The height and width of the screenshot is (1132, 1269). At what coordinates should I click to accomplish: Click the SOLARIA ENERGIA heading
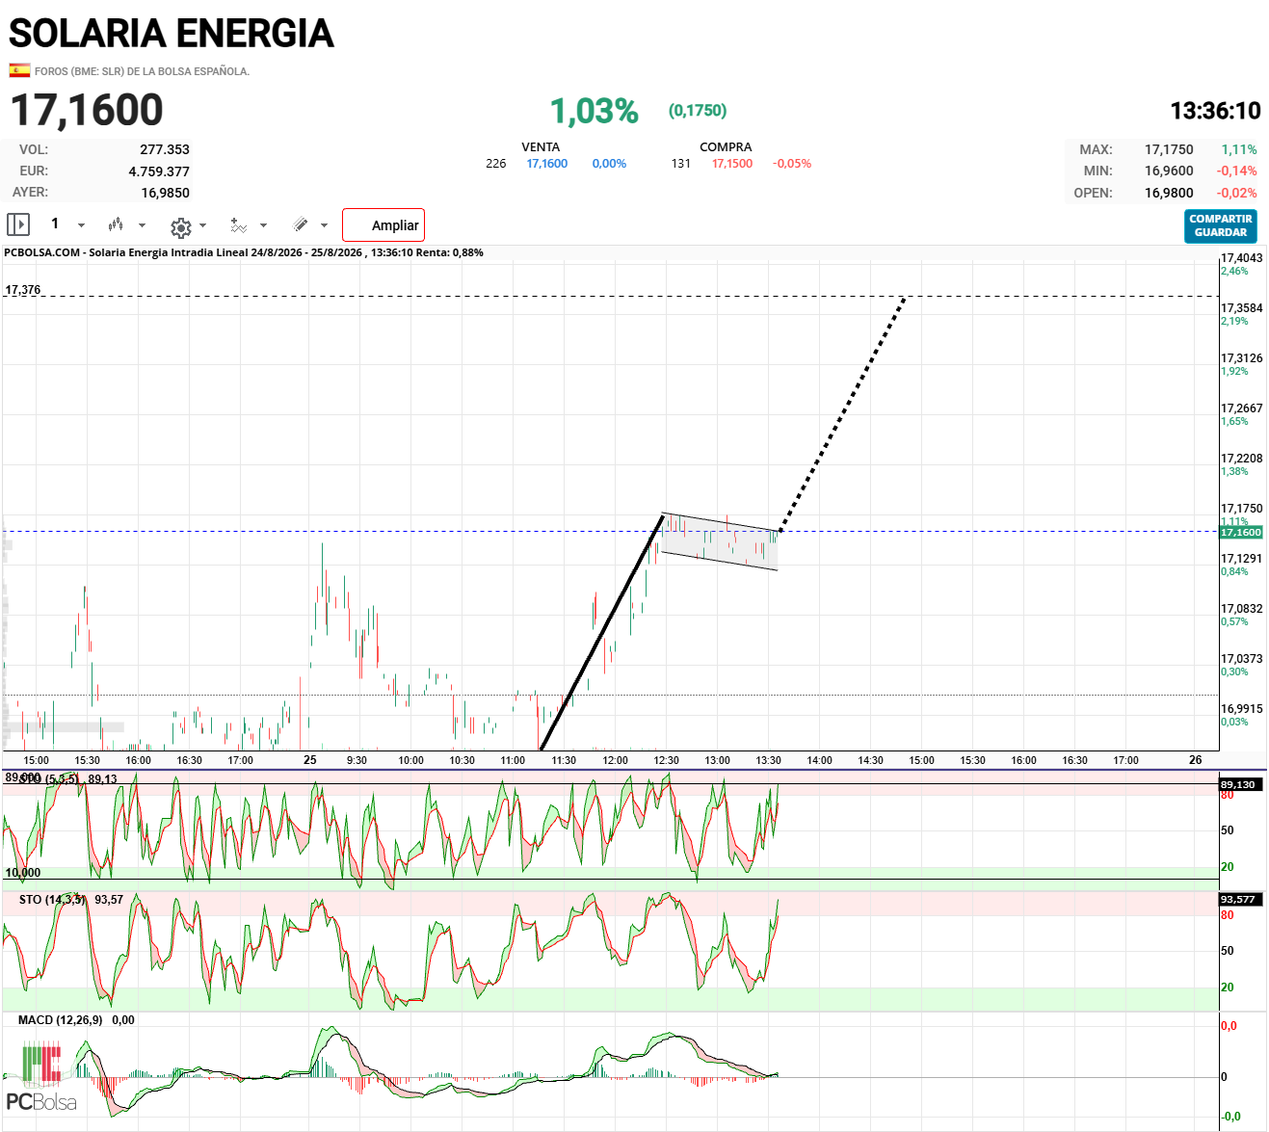(172, 34)
